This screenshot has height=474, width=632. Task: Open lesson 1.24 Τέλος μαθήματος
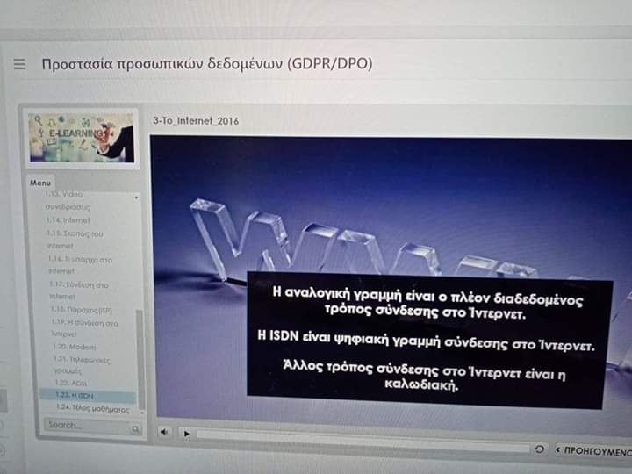pos(93,409)
